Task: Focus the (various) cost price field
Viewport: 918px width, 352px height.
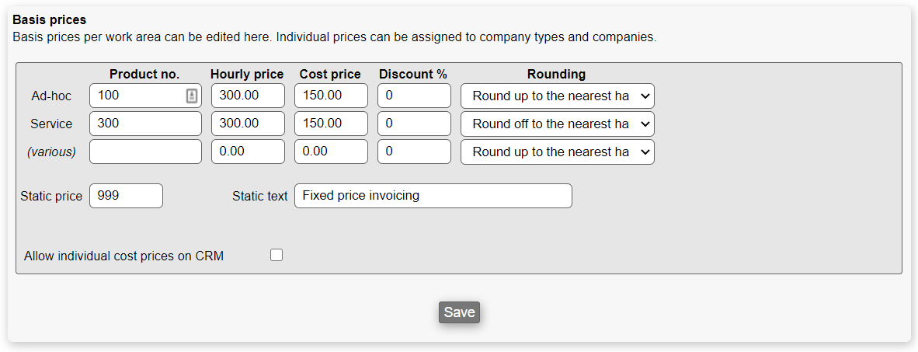Action: (x=331, y=152)
